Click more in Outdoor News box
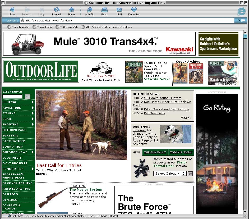Viewport: 249px width, 219px height. click(x=186, y=118)
